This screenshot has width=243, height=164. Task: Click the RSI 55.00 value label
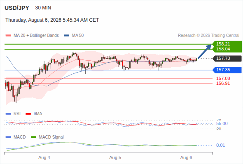(222, 123)
